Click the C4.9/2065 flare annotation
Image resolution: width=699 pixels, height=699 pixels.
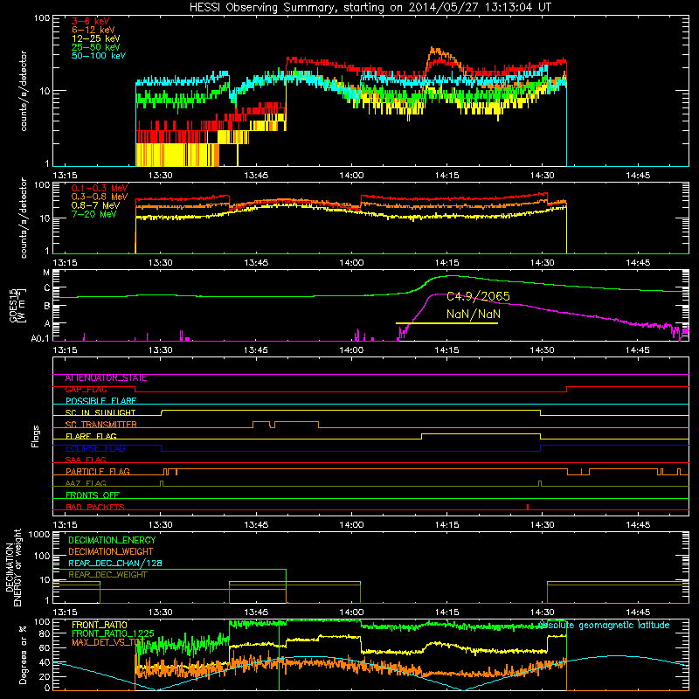pyautogui.click(x=478, y=296)
